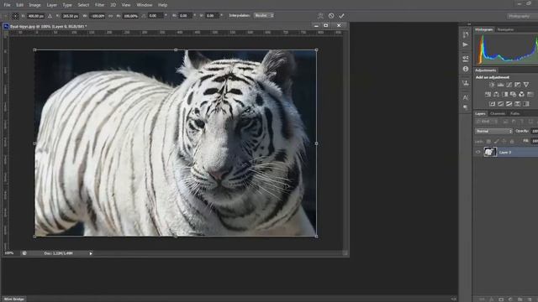Viewport: 538px width, 302px height.
Task: Toggle the maintain aspect ratio link icon
Action: [110, 16]
